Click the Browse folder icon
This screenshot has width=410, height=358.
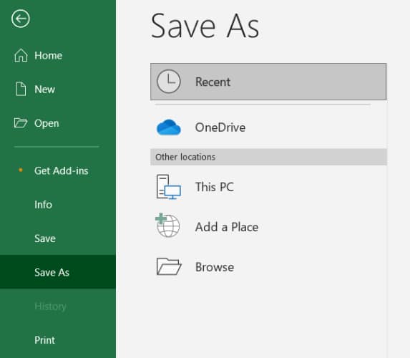pos(169,266)
